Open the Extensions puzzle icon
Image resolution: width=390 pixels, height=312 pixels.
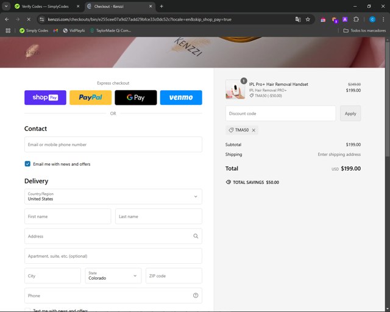coord(356,19)
